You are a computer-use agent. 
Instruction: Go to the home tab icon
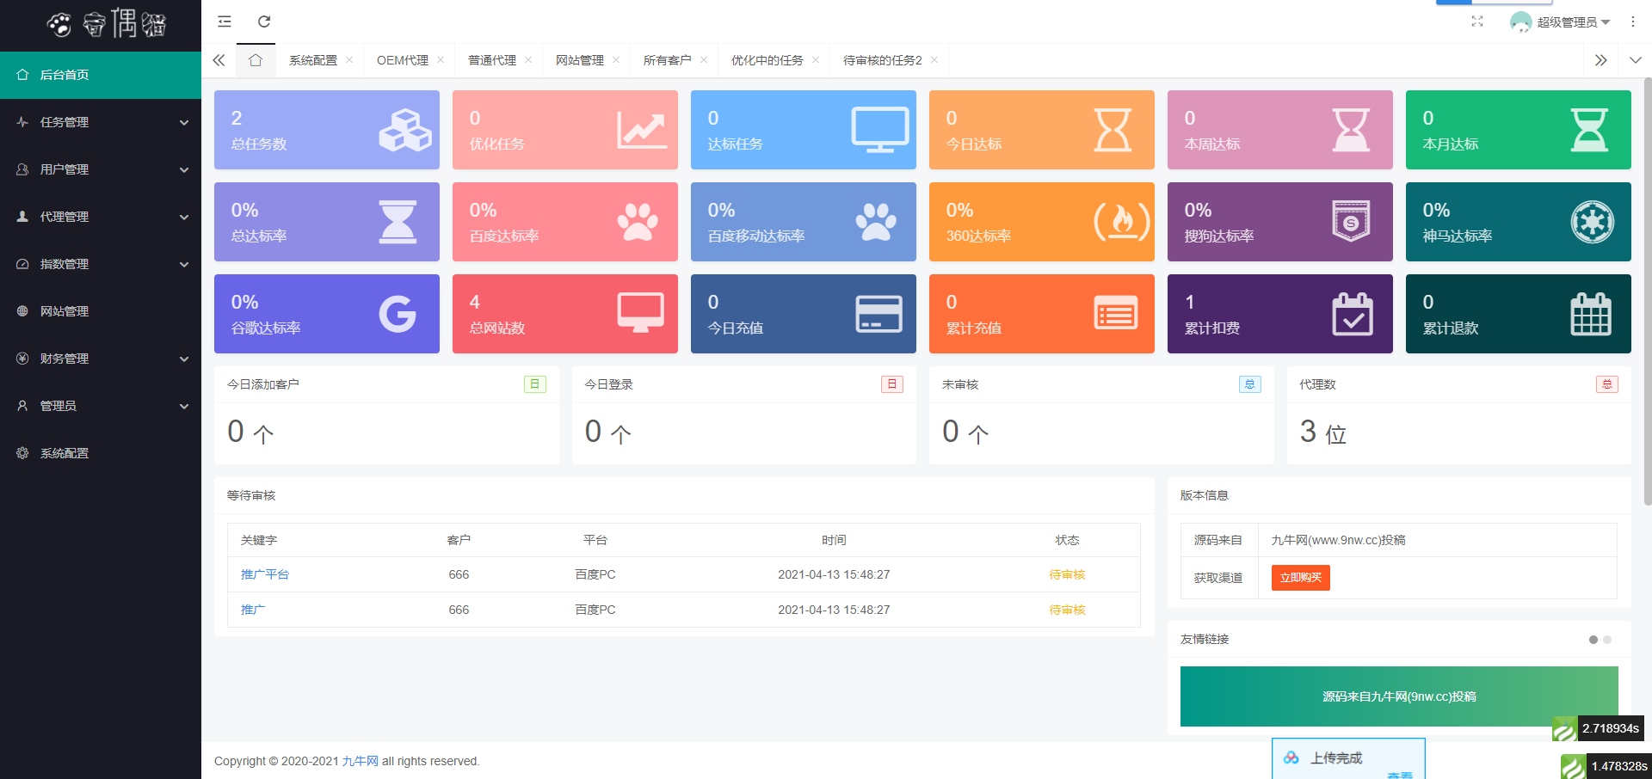point(256,60)
